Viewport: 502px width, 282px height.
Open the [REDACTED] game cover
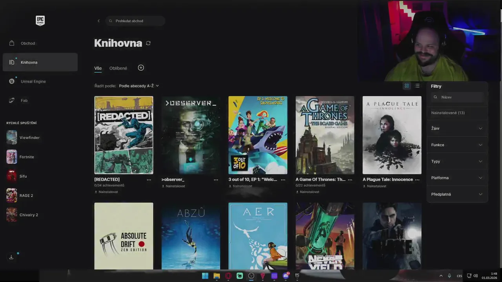click(x=124, y=135)
